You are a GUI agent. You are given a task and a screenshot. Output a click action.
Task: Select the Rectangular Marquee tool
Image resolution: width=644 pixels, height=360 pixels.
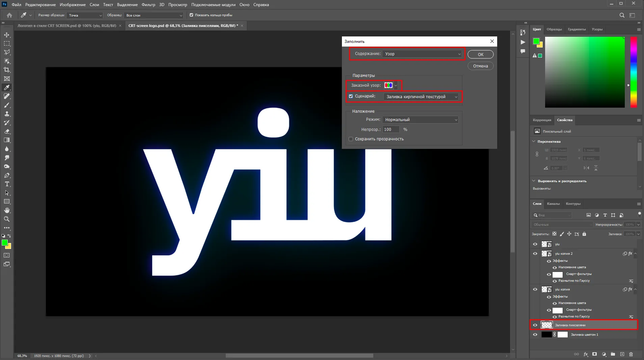[x=7, y=44]
